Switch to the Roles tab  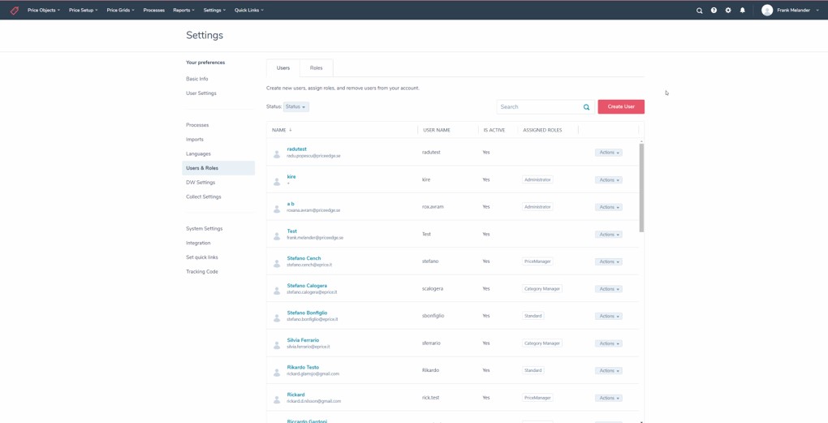[x=317, y=68]
